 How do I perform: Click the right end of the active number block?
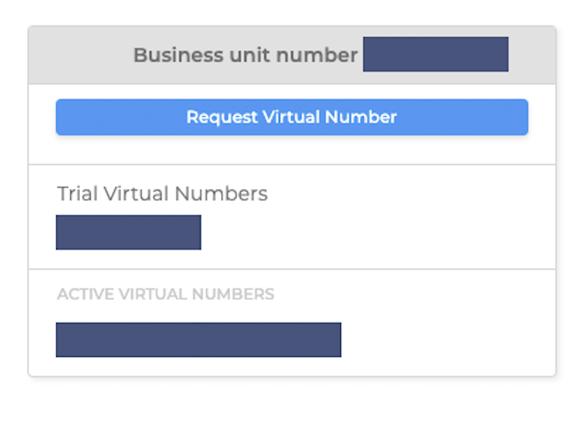coord(333,340)
